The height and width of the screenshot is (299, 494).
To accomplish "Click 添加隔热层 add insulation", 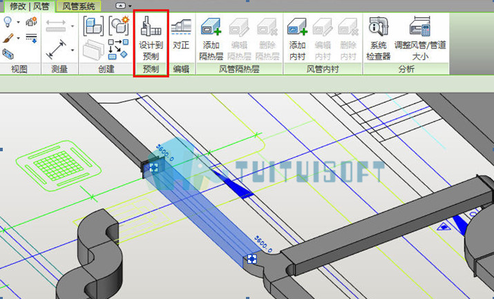I will tap(211, 39).
